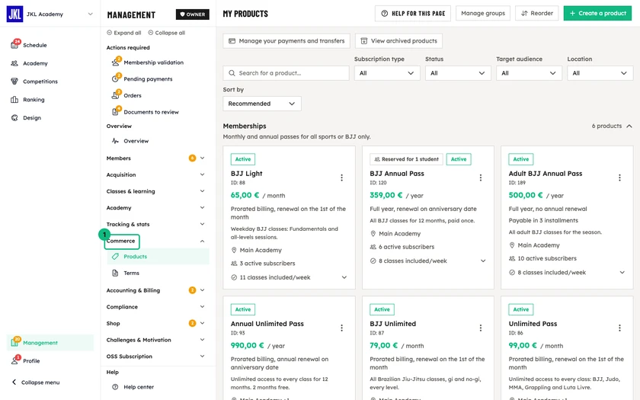The image size is (640, 400).
Task: Expand the Acquisition menu section
Action: [202, 174]
